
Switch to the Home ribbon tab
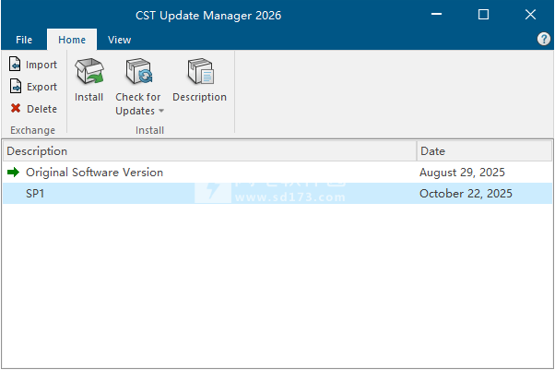point(72,40)
